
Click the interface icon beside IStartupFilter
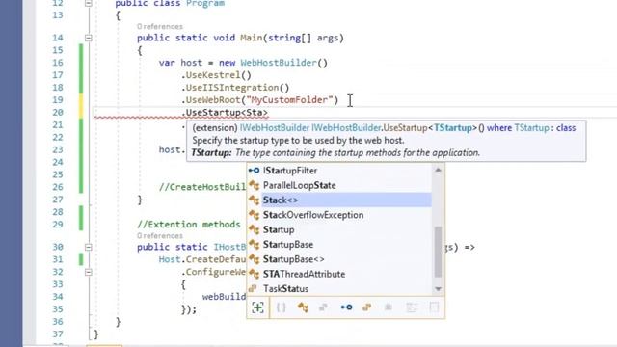click(254, 171)
